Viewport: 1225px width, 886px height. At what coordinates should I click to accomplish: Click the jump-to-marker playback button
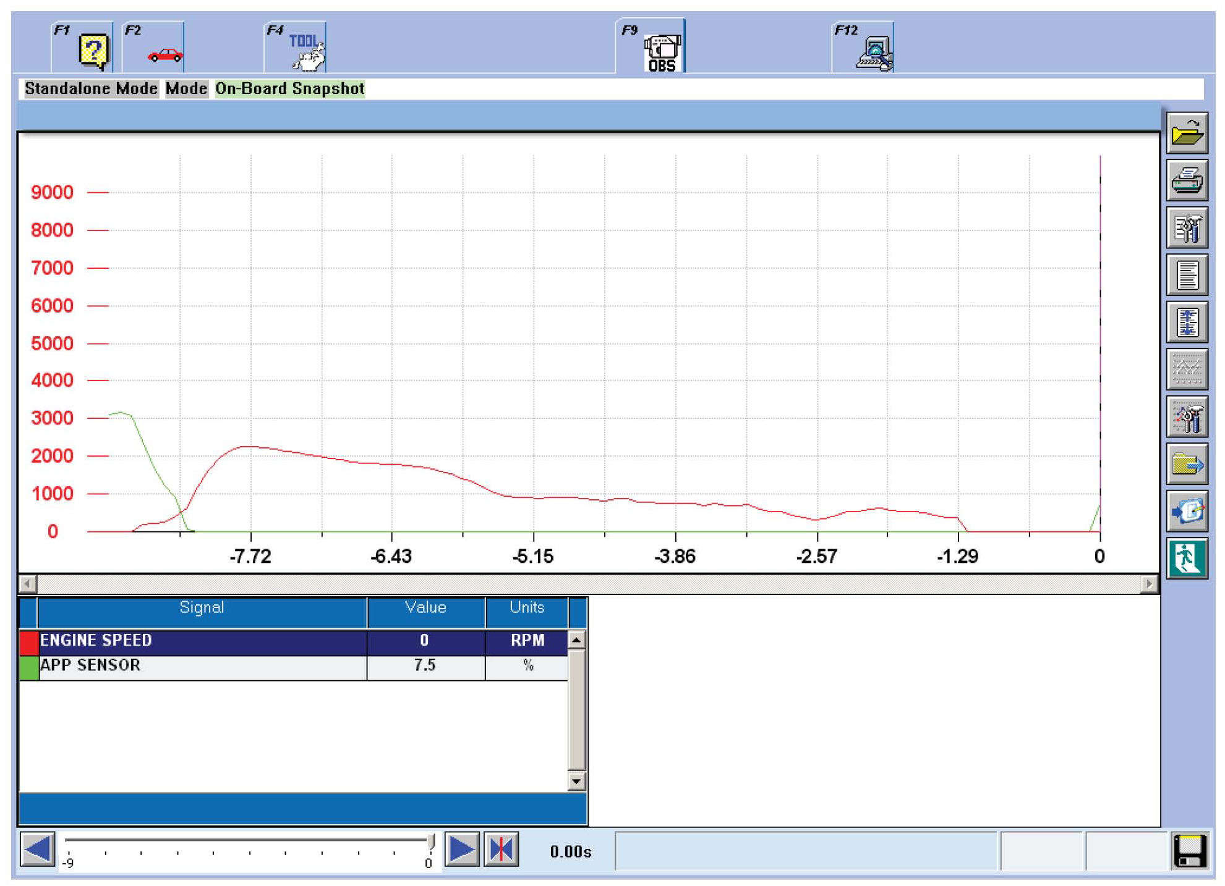click(501, 850)
